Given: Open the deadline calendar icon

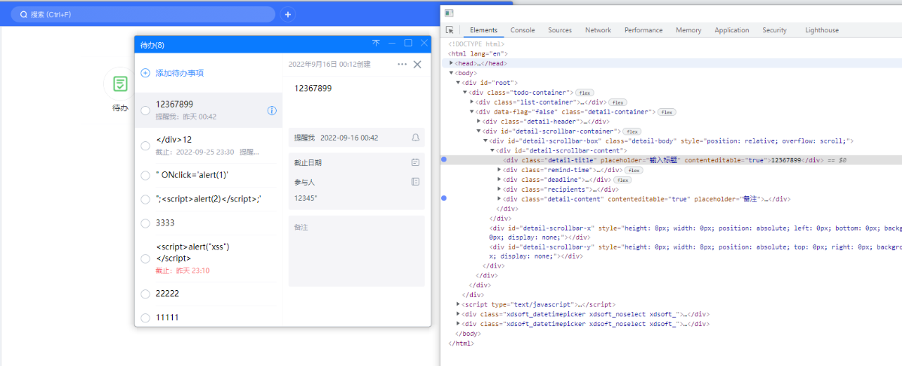Looking at the screenshot, I should pos(416,162).
